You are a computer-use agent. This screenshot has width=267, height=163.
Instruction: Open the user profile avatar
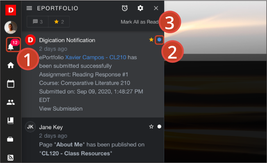pyautogui.click(x=11, y=27)
